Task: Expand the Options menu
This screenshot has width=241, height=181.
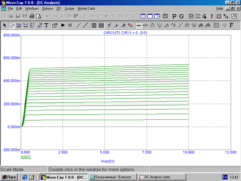Action: tap(48, 8)
